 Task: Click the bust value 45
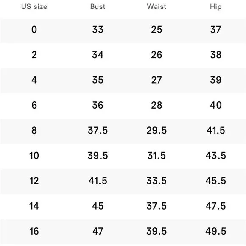(x=98, y=206)
